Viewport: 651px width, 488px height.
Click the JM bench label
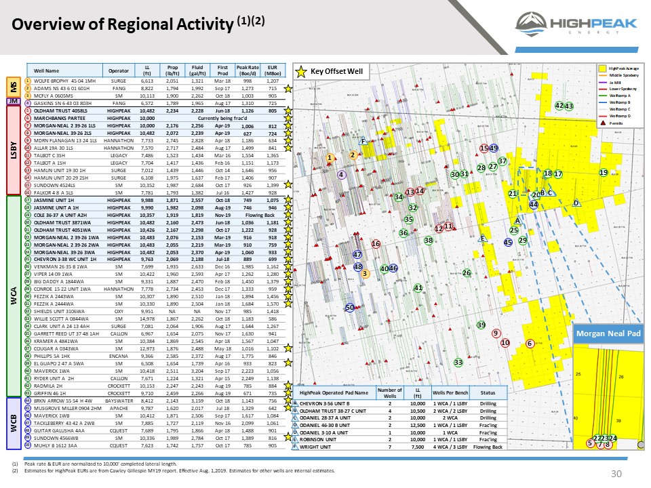14,101
